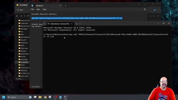Go up one folder in Explorer
The width and height of the screenshot is (178, 100).
[x=28, y=16]
